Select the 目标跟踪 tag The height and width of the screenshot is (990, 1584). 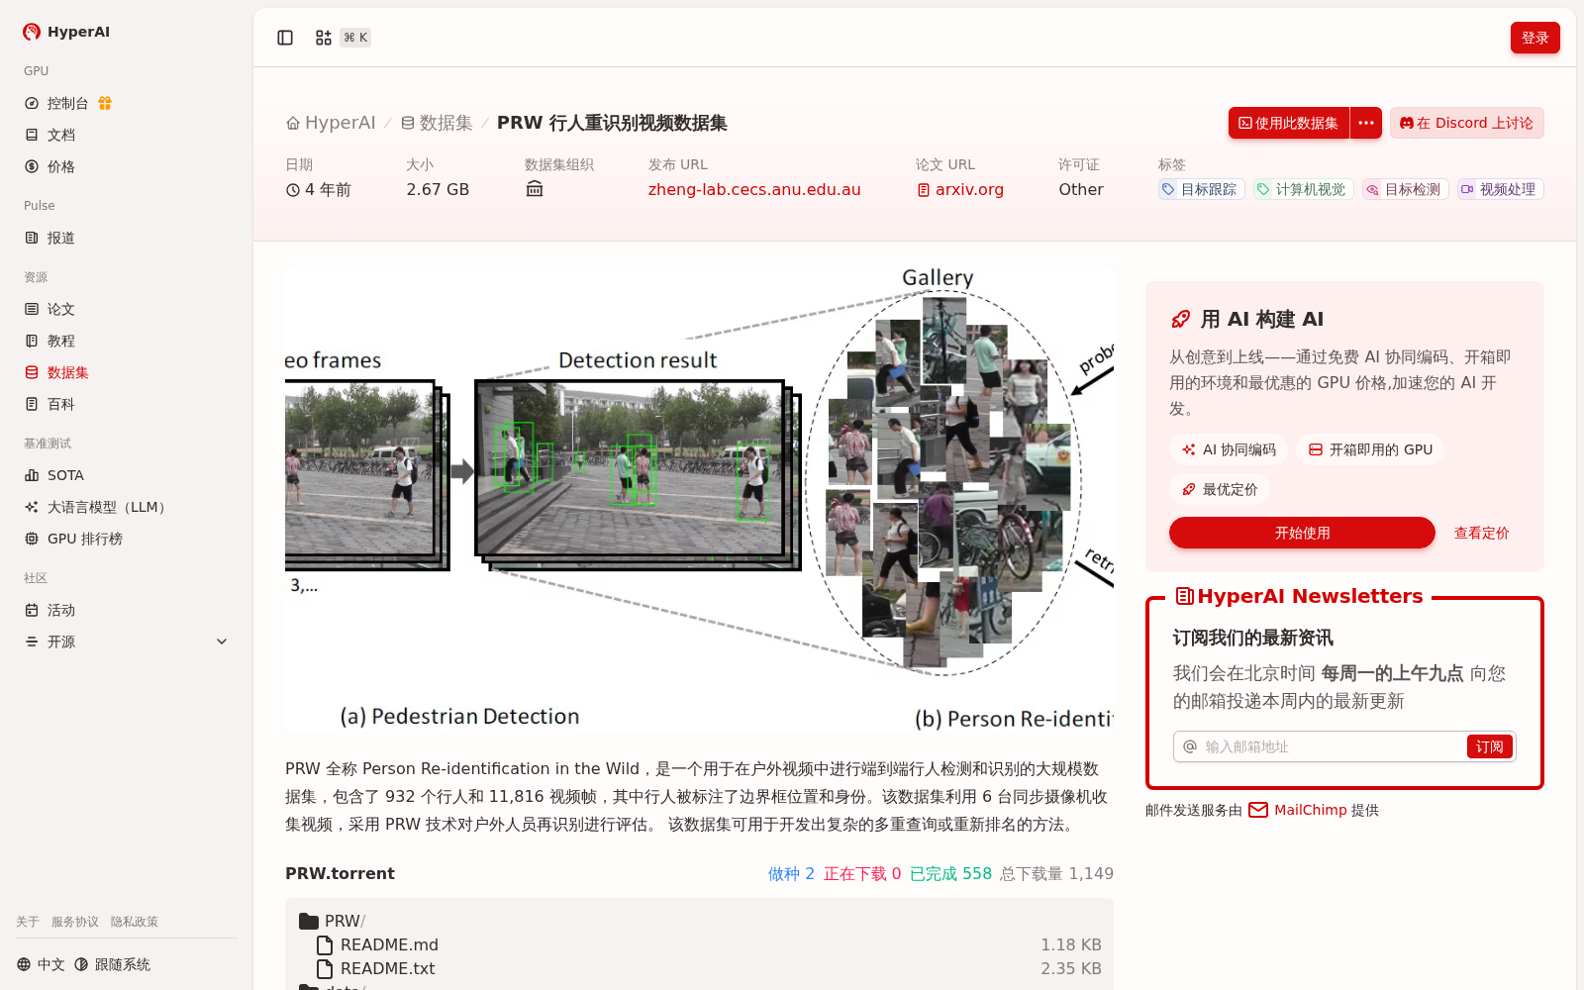[x=1201, y=189]
